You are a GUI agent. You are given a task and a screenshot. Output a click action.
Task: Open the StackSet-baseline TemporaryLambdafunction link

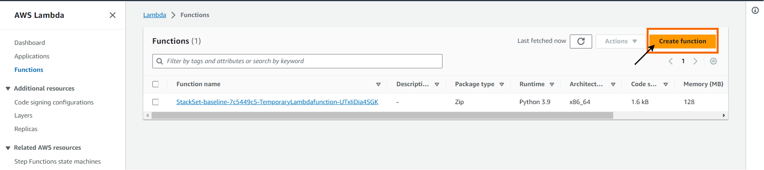tap(277, 102)
